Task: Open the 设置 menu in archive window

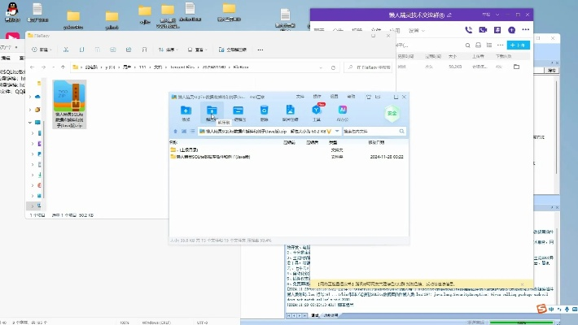Action: (x=334, y=97)
